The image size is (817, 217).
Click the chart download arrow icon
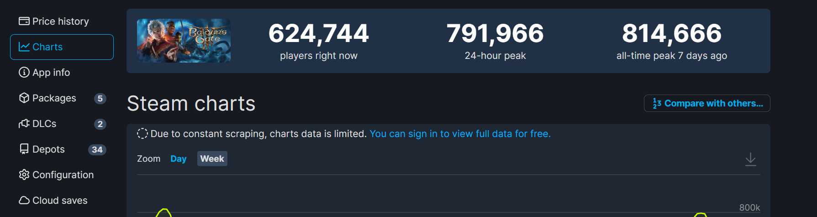pos(750,159)
